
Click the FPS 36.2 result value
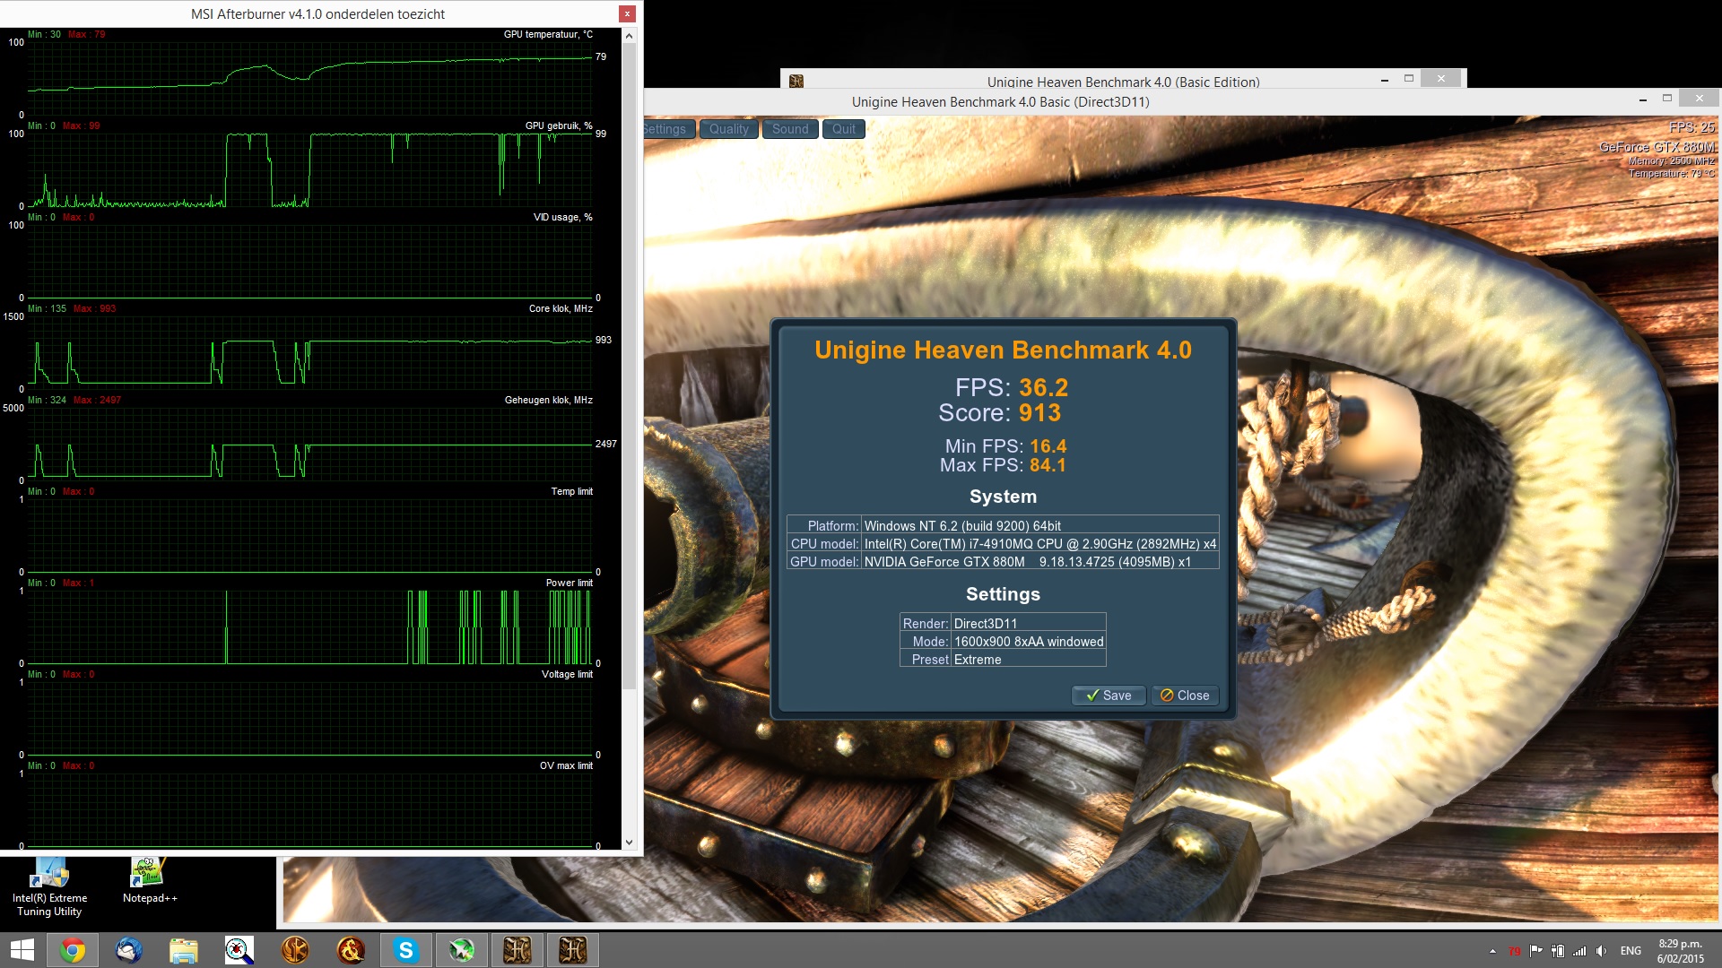click(x=1044, y=388)
